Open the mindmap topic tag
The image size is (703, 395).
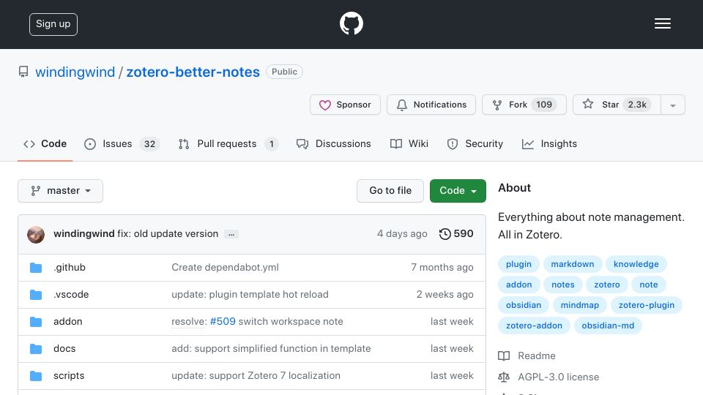[580, 306]
